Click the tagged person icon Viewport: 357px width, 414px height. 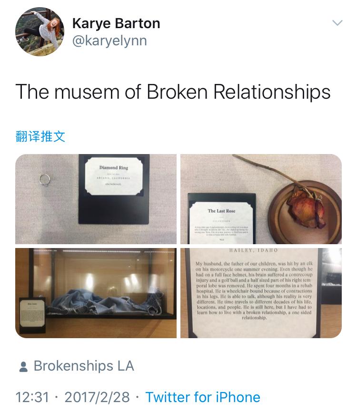coord(23,366)
